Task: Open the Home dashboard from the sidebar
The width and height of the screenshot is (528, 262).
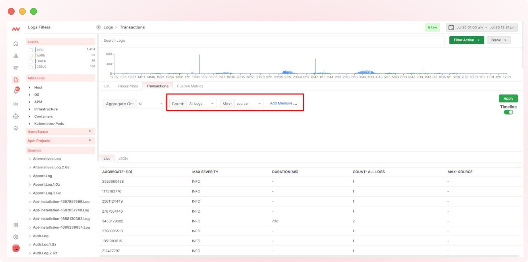Action: coord(16,44)
